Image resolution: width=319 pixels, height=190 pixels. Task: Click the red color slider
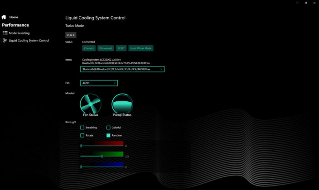point(101,146)
